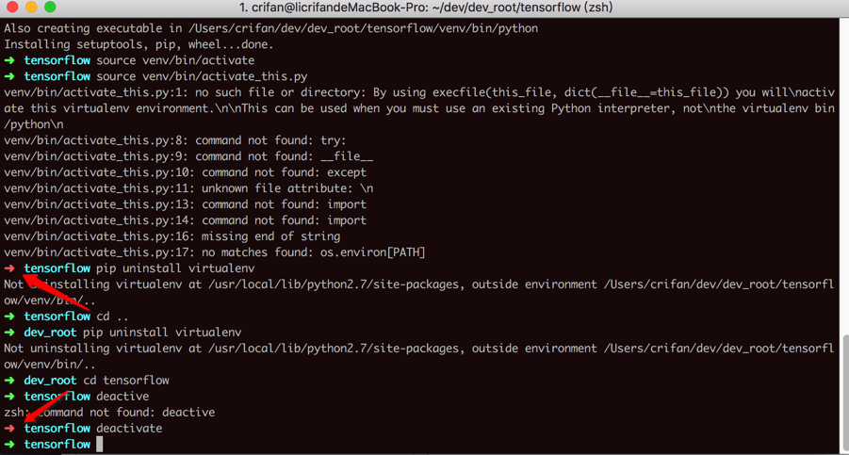Click the red prompt arrow before "deactivate"

[10, 429]
